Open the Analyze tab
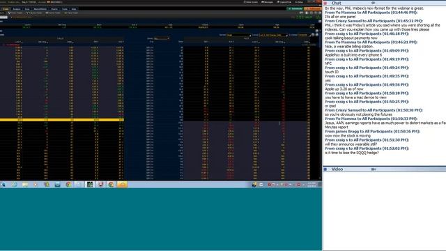446x251 pixels. 17,9
